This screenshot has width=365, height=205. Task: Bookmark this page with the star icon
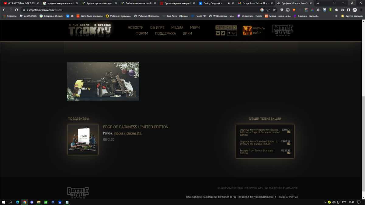274,10
